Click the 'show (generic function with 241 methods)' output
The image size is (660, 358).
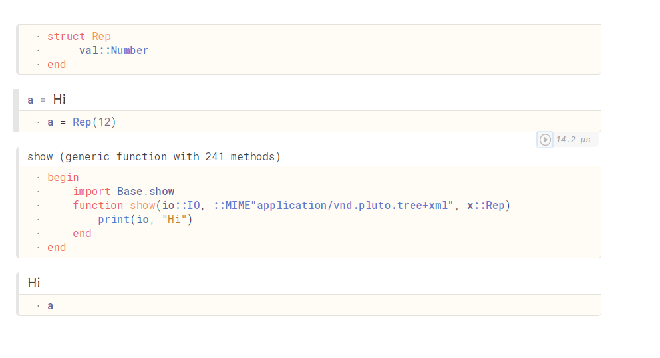point(154,156)
